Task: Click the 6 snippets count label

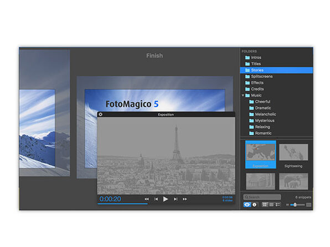Action: pyautogui.click(x=303, y=197)
